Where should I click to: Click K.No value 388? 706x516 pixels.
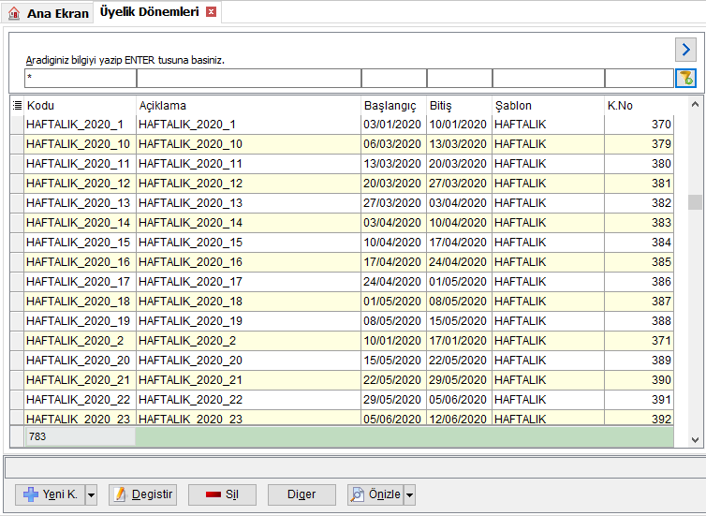[x=639, y=321]
